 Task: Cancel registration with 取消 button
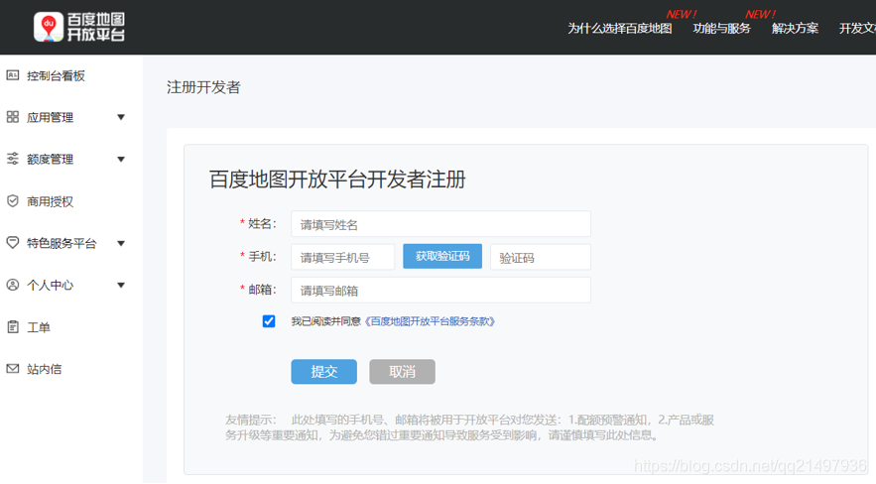pyautogui.click(x=402, y=372)
